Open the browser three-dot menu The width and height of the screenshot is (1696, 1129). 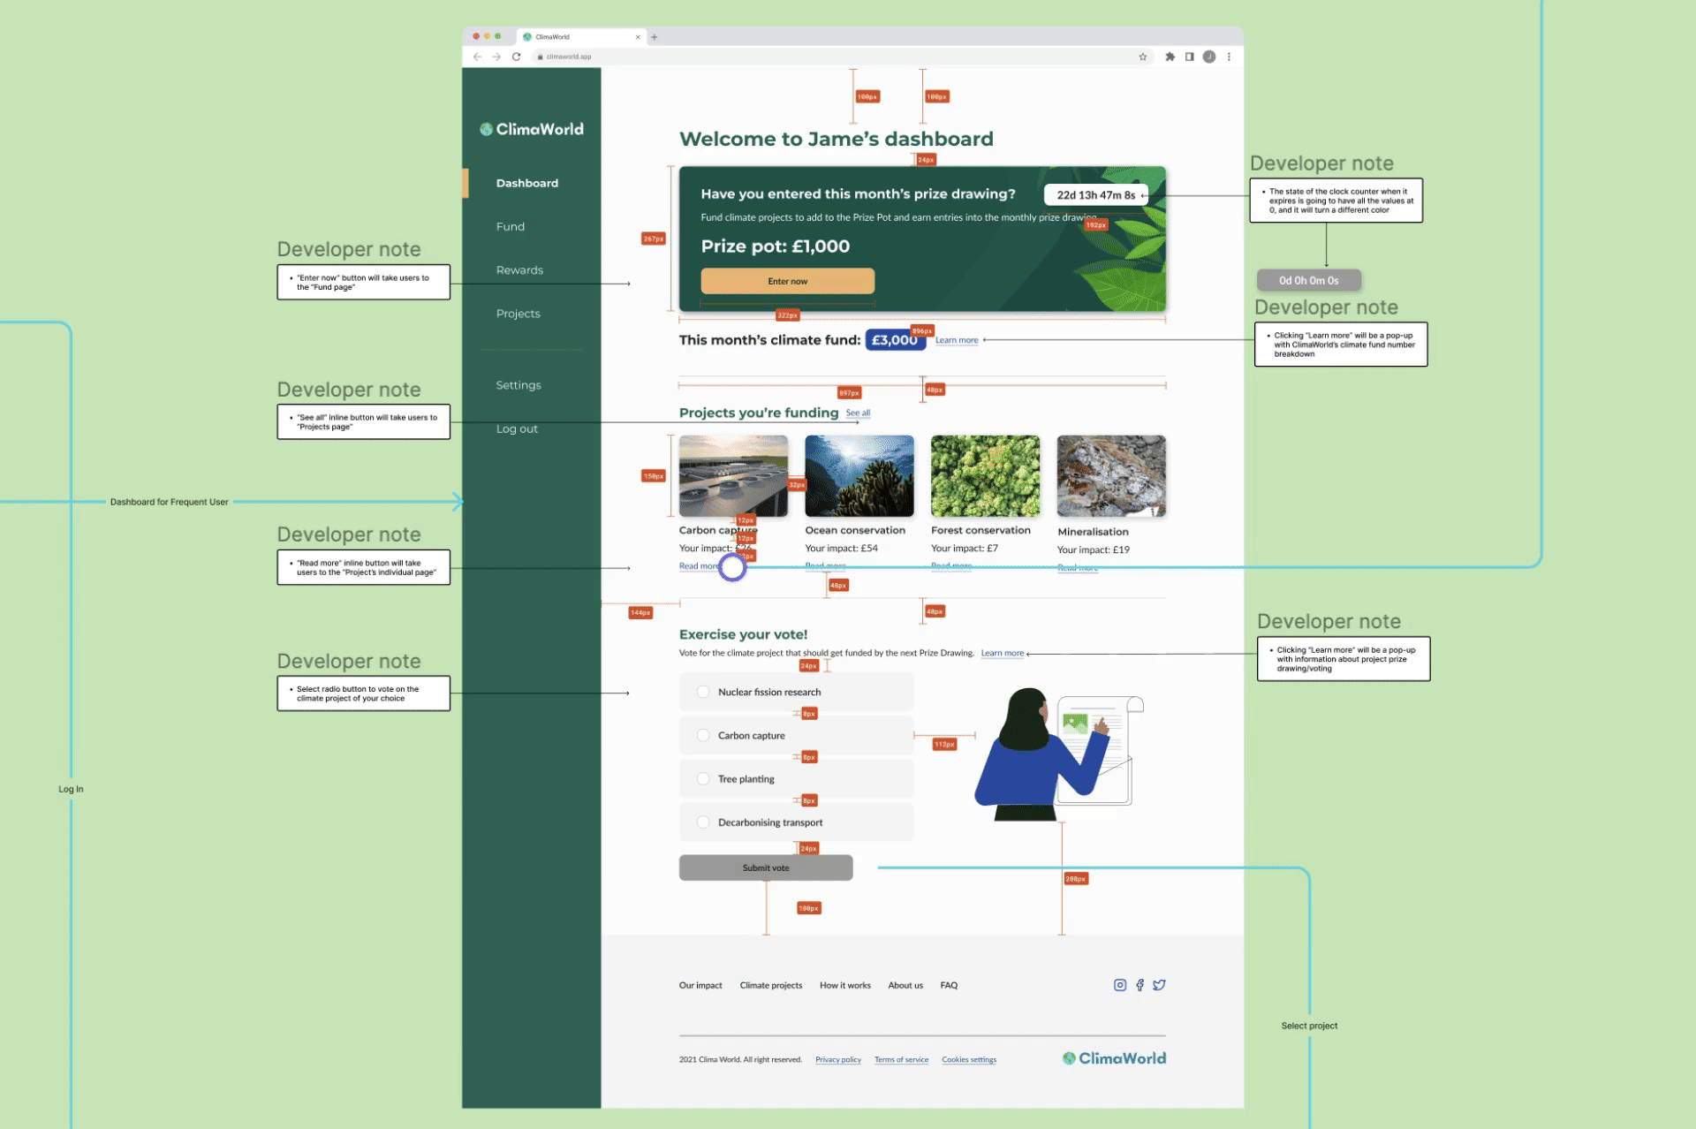click(x=1228, y=57)
